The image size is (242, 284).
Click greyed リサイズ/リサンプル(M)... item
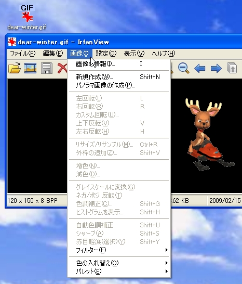click(119, 145)
